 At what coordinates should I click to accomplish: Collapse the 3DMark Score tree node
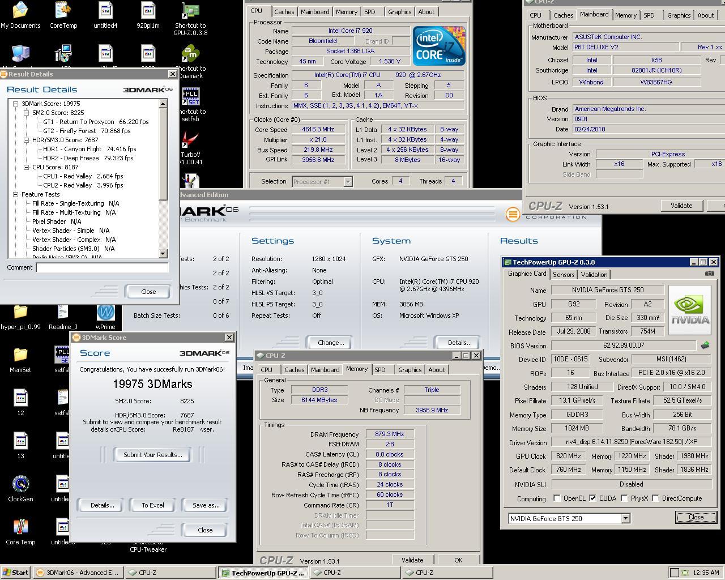(16, 104)
